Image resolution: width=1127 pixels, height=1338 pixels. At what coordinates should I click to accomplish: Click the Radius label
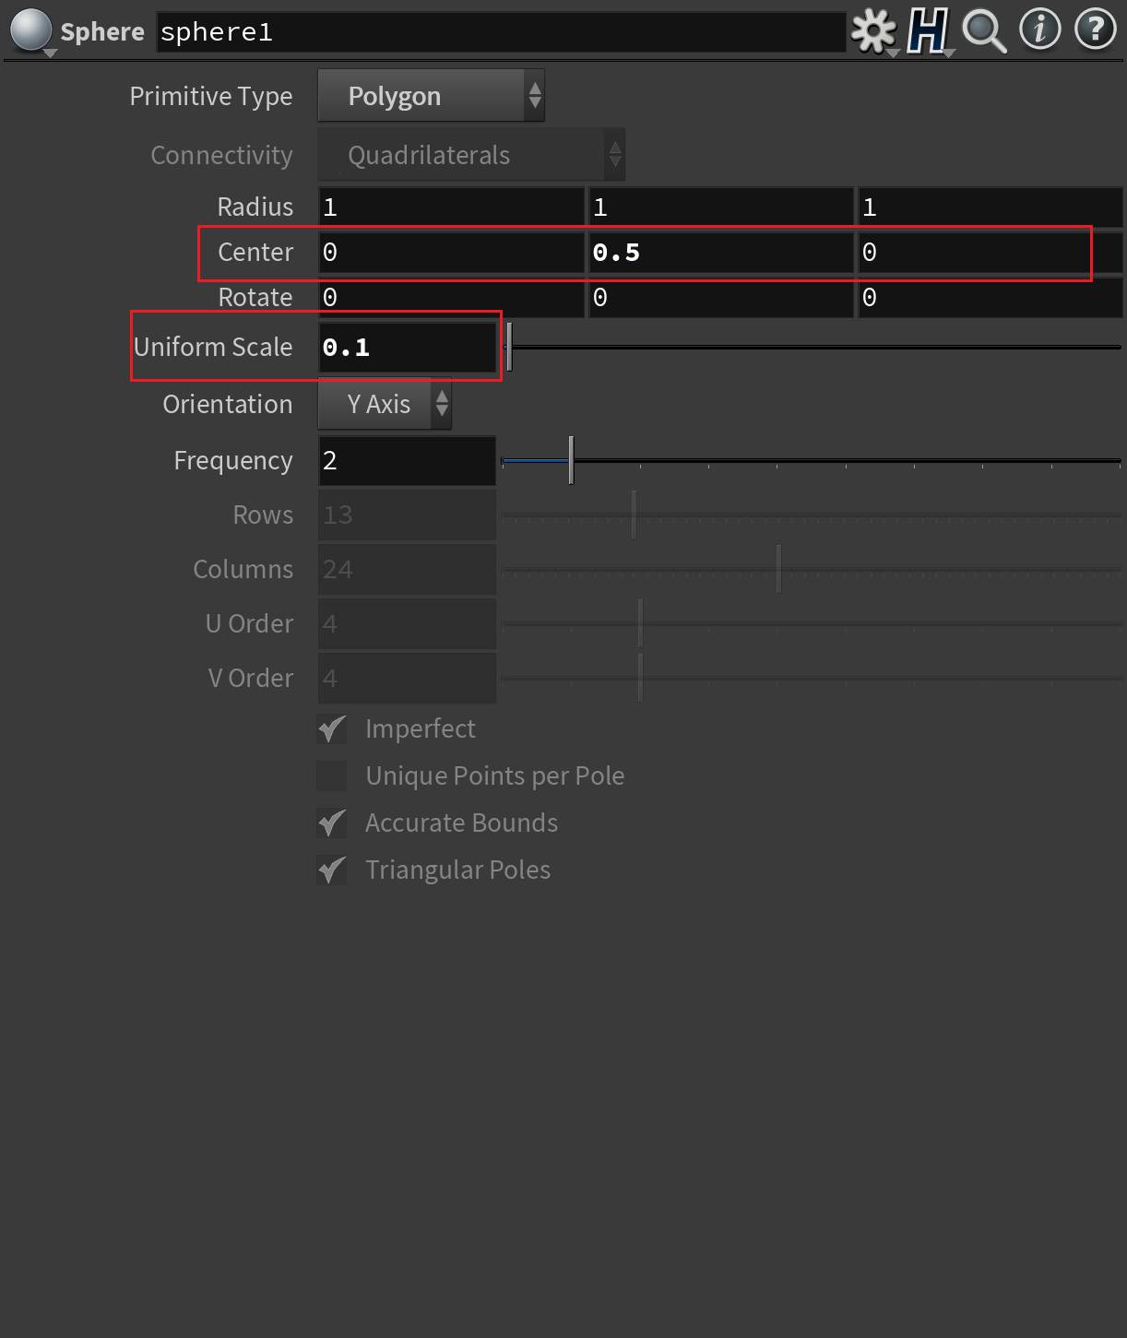tap(255, 207)
